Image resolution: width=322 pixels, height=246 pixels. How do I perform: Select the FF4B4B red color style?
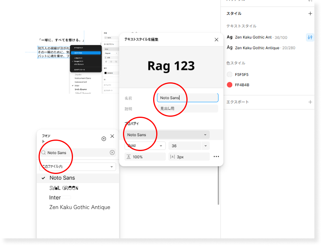[x=242, y=85]
